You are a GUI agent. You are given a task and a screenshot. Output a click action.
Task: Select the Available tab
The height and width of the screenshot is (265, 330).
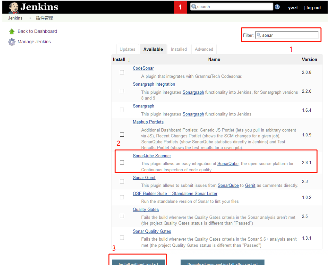[153, 49]
